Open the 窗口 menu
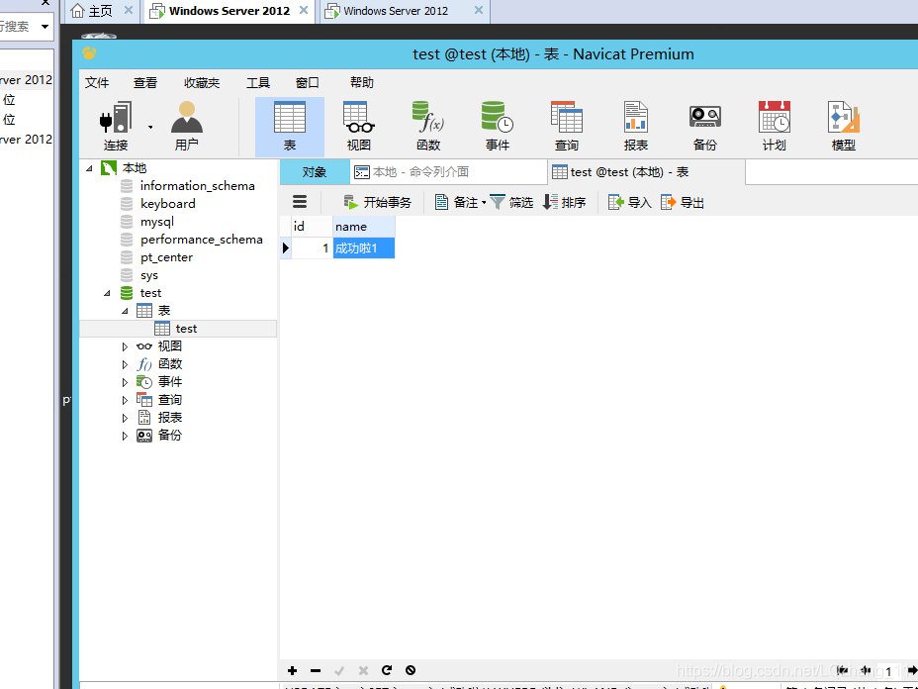Screen dimensions: 918x689 (x=308, y=82)
